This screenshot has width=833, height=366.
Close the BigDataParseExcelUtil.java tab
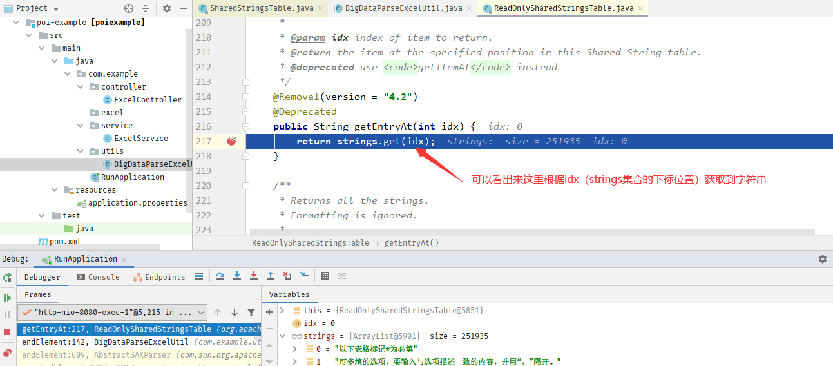[469, 8]
